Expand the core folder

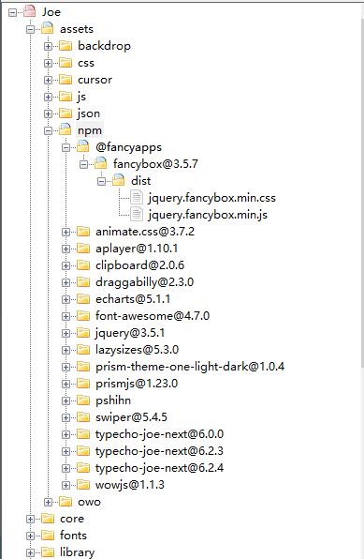[31, 519]
